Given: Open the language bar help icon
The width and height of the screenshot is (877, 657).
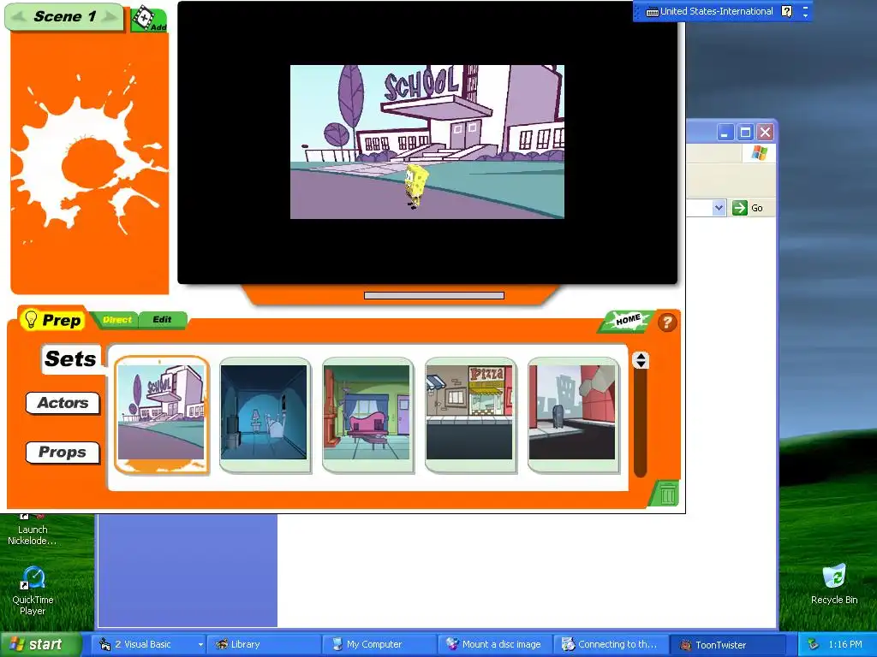Looking at the screenshot, I should point(786,11).
